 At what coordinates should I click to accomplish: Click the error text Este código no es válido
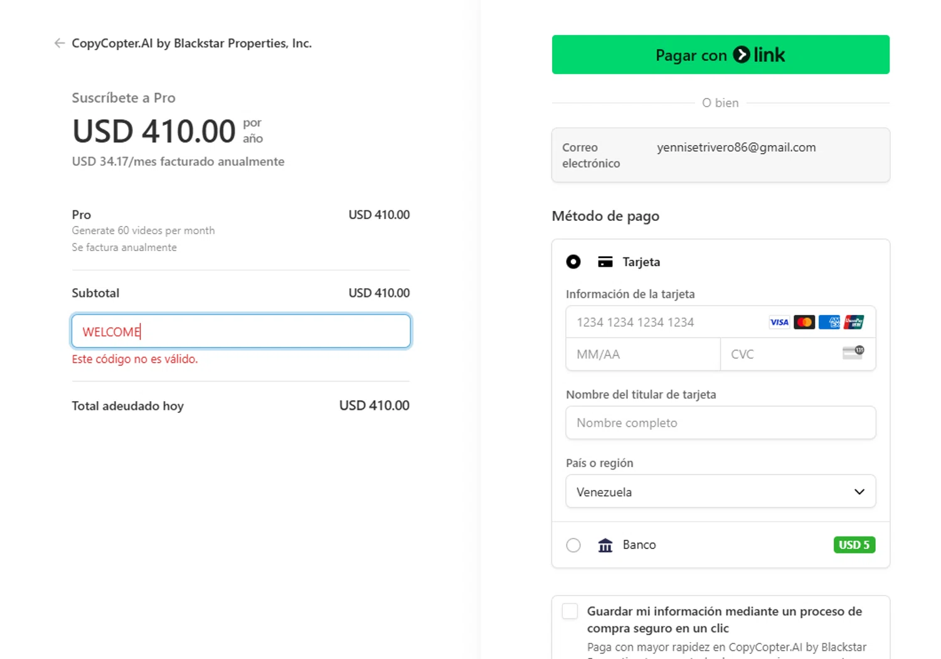point(135,359)
